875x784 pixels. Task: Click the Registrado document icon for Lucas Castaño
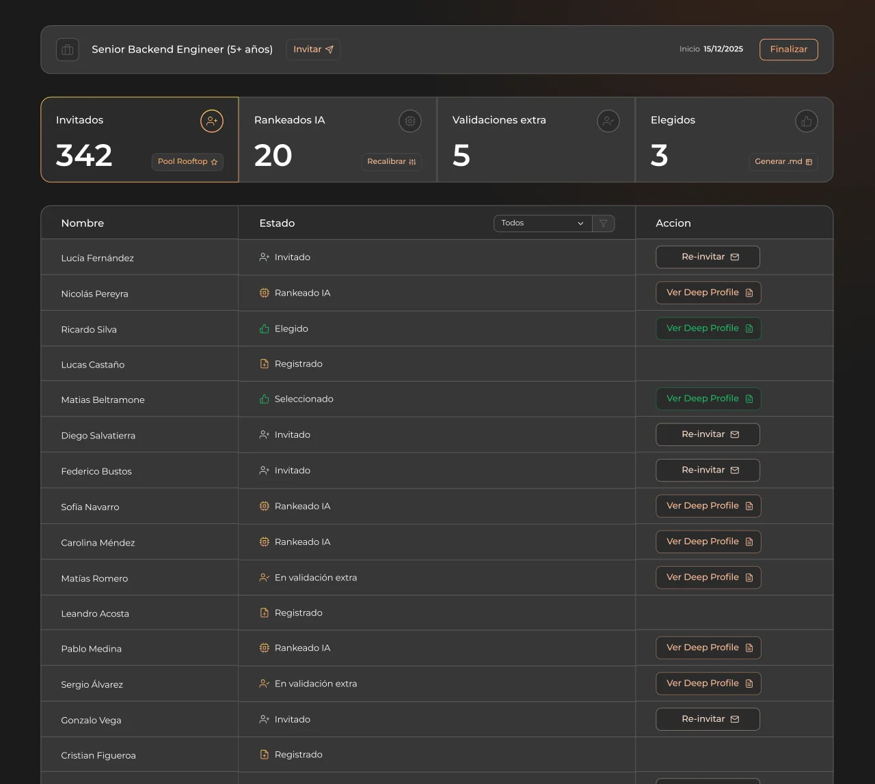pyautogui.click(x=265, y=364)
